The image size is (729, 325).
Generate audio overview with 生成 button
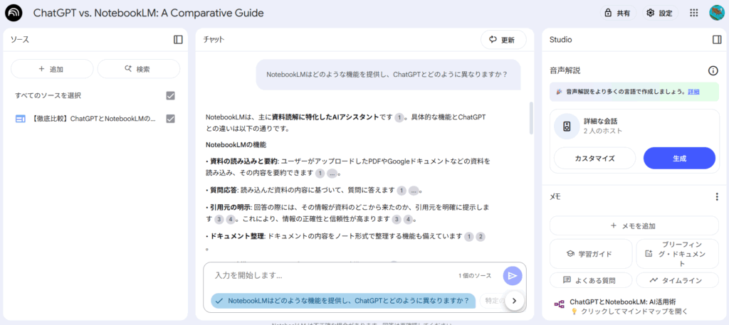[x=679, y=159]
